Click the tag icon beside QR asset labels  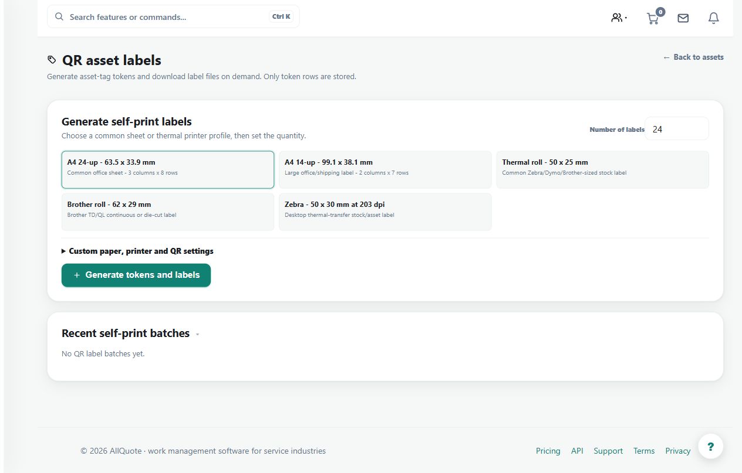[52, 60]
